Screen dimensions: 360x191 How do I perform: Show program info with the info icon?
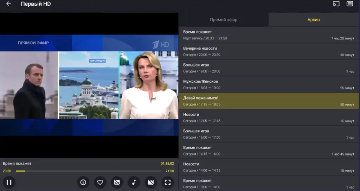83,182
